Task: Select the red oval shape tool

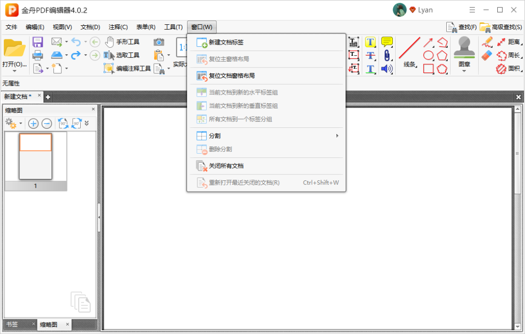Action: point(428,55)
